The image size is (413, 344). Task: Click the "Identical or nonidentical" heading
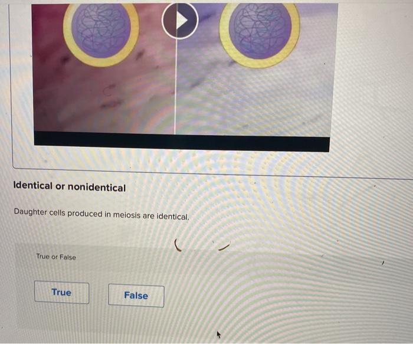(70, 186)
